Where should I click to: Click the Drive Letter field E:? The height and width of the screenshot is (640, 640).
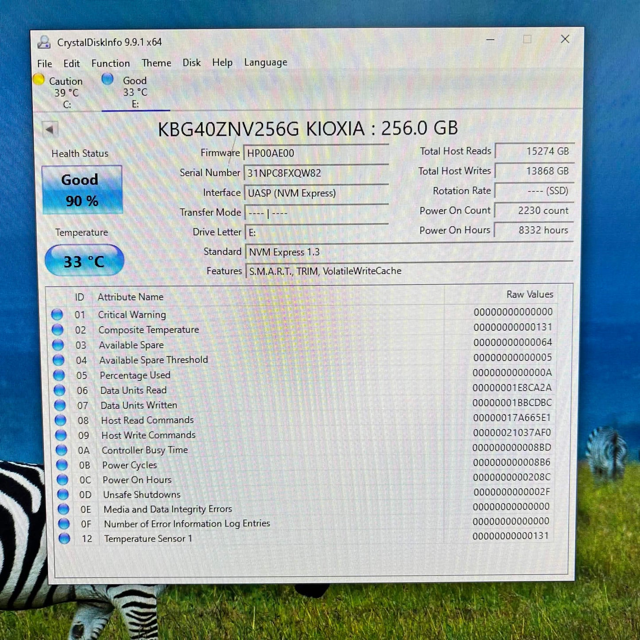(x=317, y=233)
